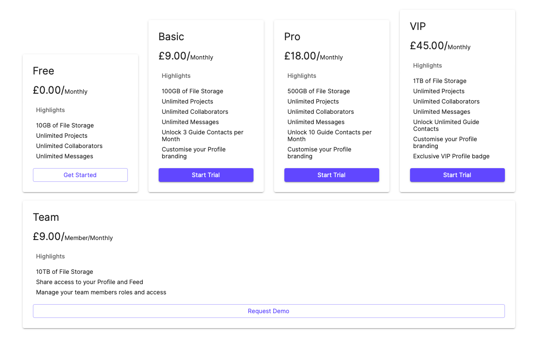This screenshot has width=537, height=341.
Task: Select the Team plan heading
Action: coord(46,217)
